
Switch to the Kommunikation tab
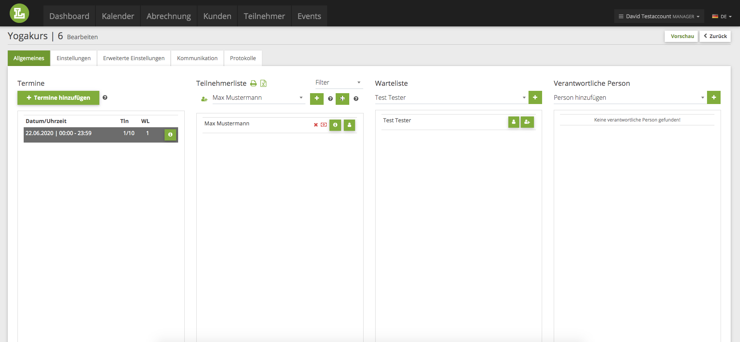(x=197, y=58)
